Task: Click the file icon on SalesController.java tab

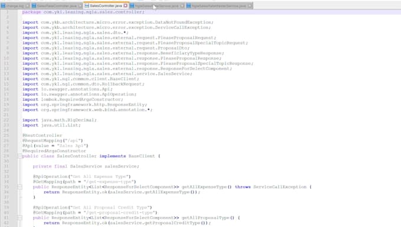Action: (87, 6)
